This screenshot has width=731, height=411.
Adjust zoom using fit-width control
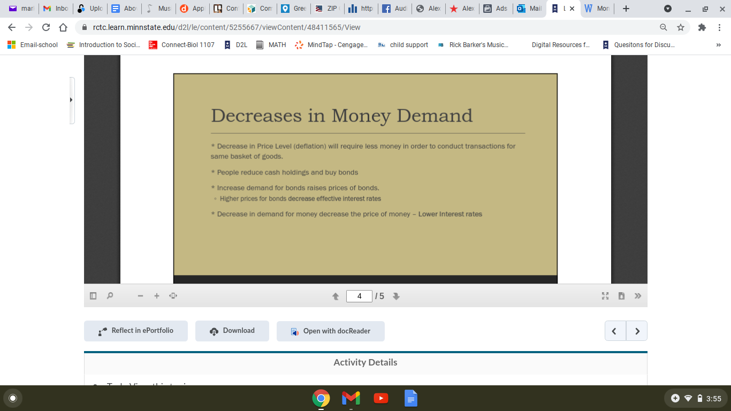pos(173,295)
